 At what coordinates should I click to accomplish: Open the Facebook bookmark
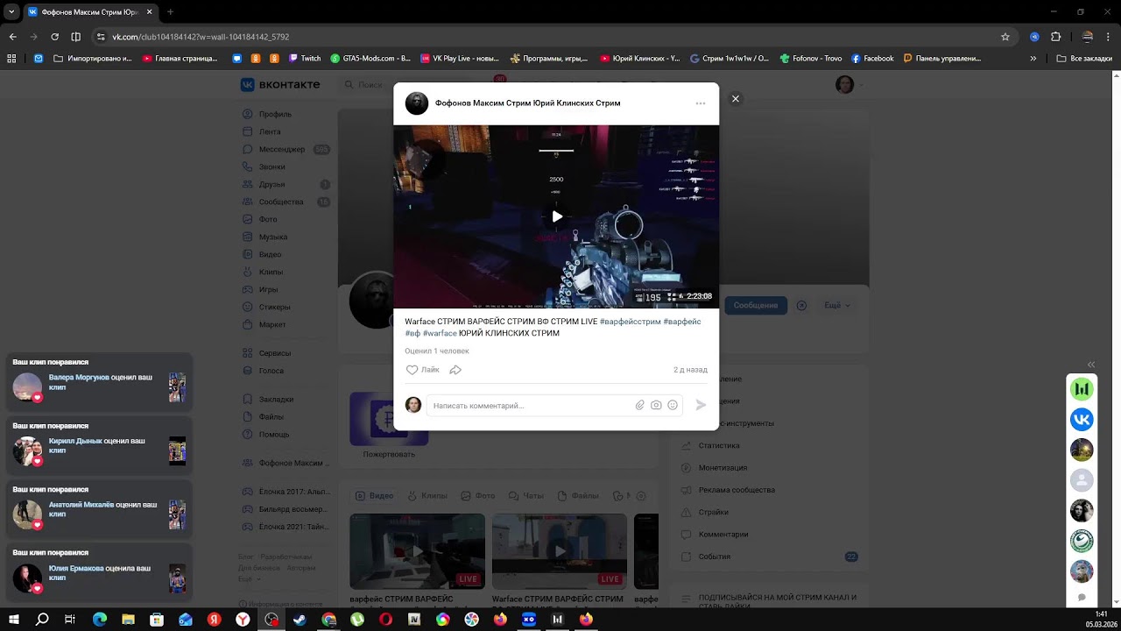(872, 59)
